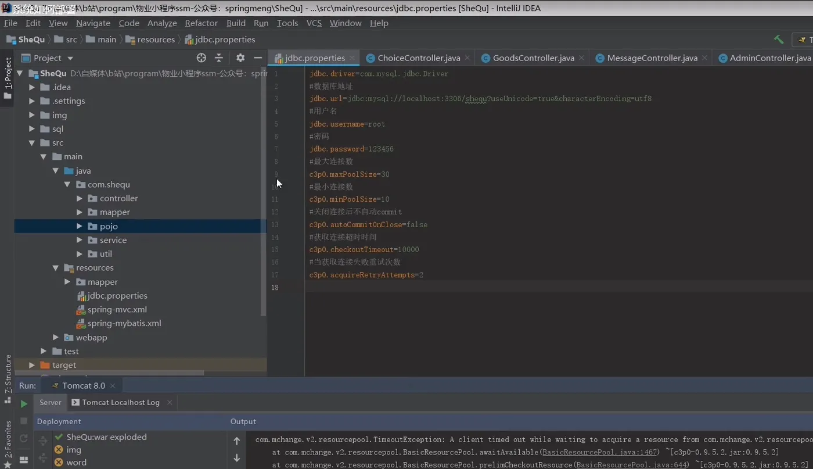Collapse the src folder

click(32, 143)
